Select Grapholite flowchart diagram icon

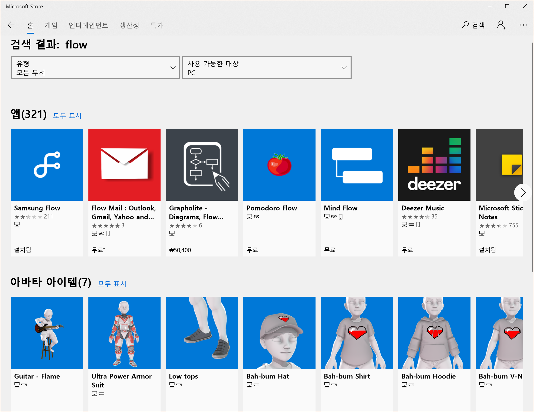[202, 164]
